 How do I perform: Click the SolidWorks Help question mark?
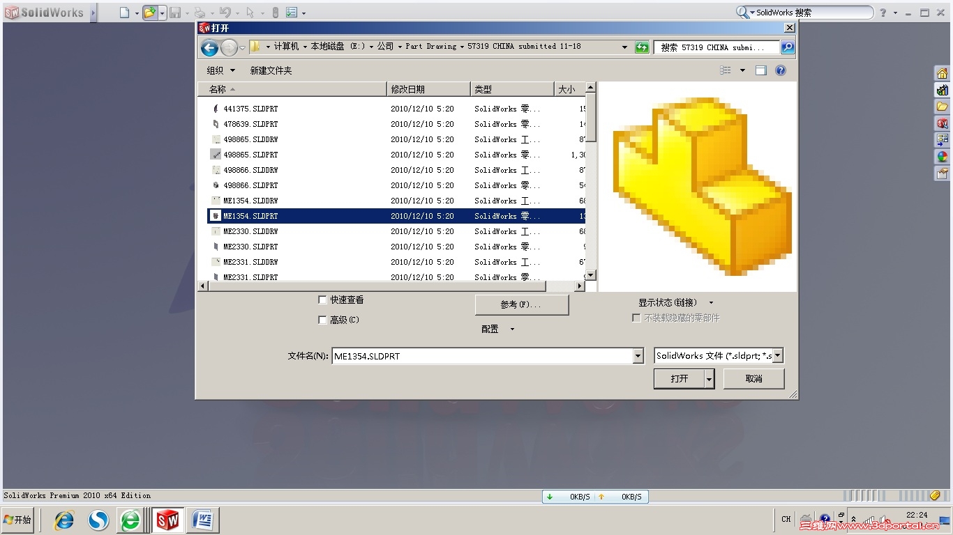[883, 13]
